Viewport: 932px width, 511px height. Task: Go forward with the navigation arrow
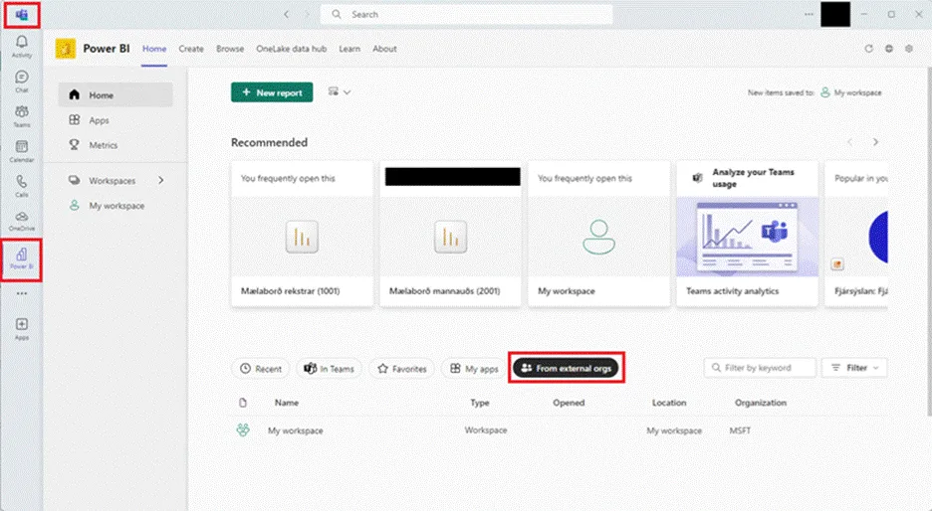308,14
